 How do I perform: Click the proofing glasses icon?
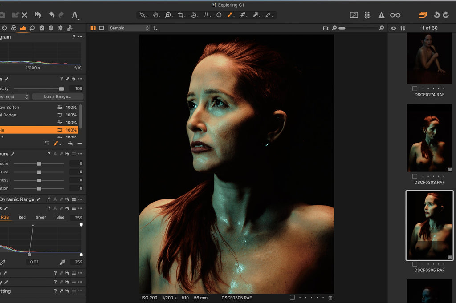[395, 15]
